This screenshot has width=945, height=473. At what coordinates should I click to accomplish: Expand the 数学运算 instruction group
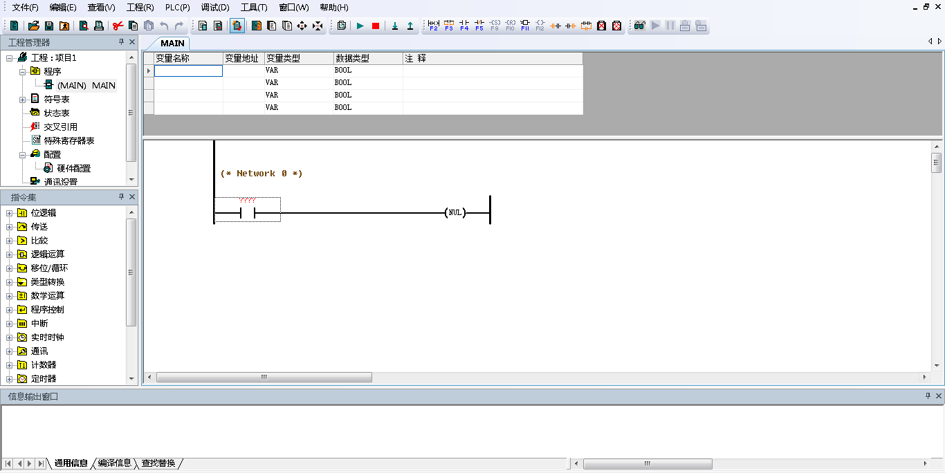pyautogui.click(x=10, y=296)
